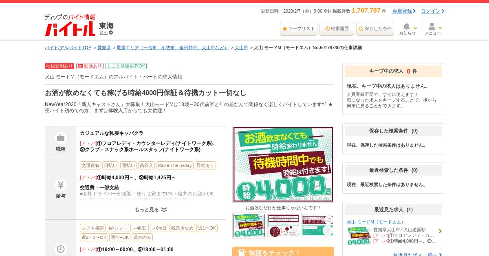Click the yen 給与 icon
489x256 pixels.
pyautogui.click(x=61, y=185)
